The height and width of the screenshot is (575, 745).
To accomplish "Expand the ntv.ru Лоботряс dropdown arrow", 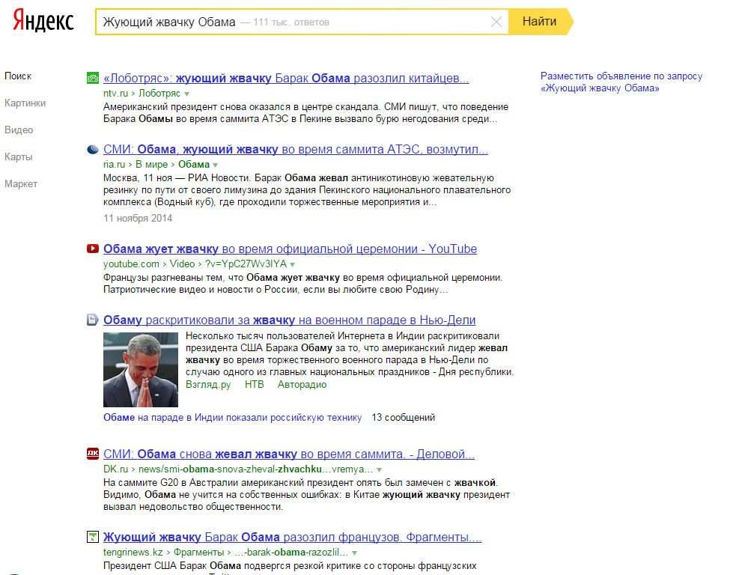I will (187, 94).
